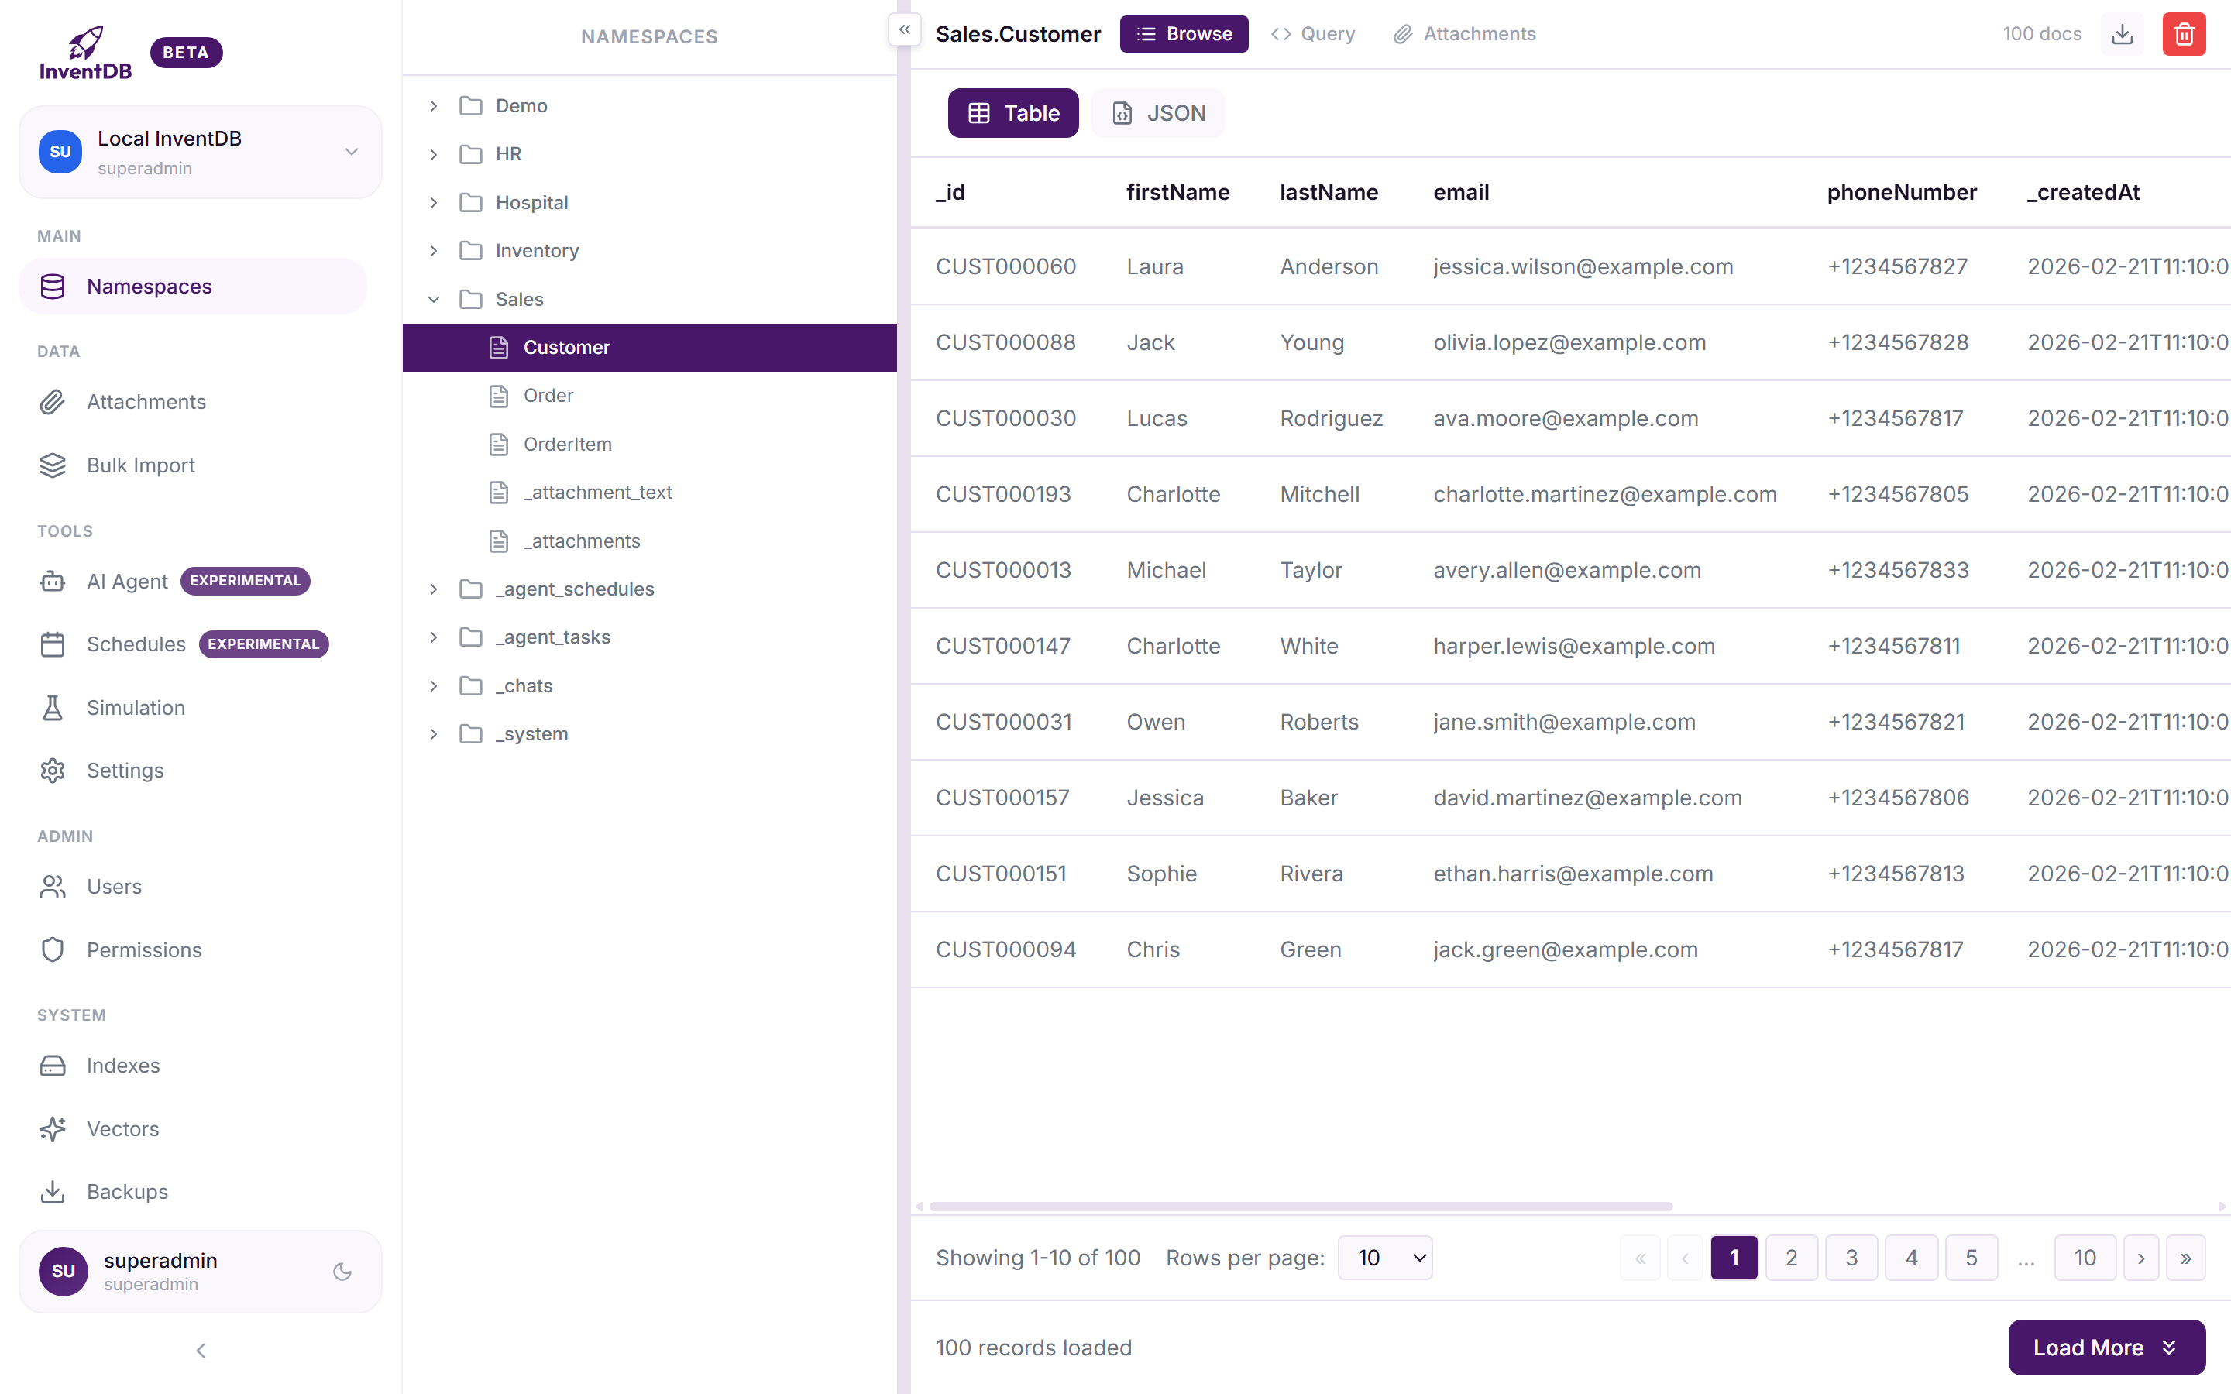2231x1394 pixels.
Task: Collapse the Sales folder
Action: click(x=433, y=299)
